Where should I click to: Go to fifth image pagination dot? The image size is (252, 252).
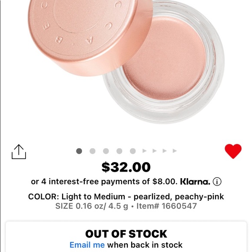pyautogui.click(x=133, y=151)
